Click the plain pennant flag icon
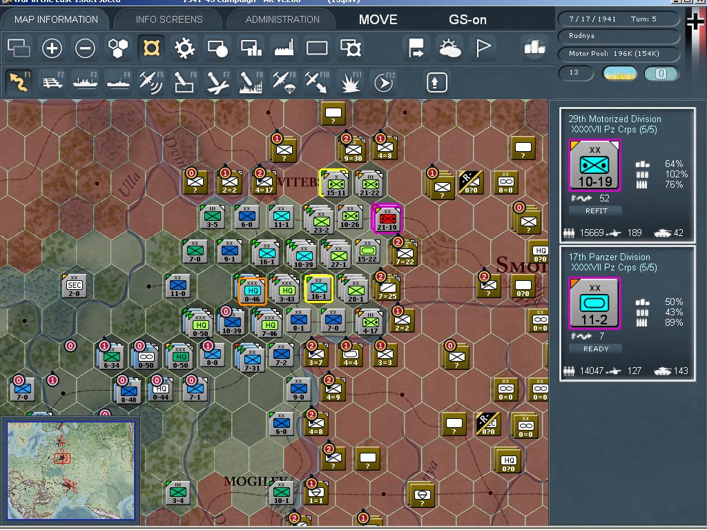707x530 pixels. 483,48
